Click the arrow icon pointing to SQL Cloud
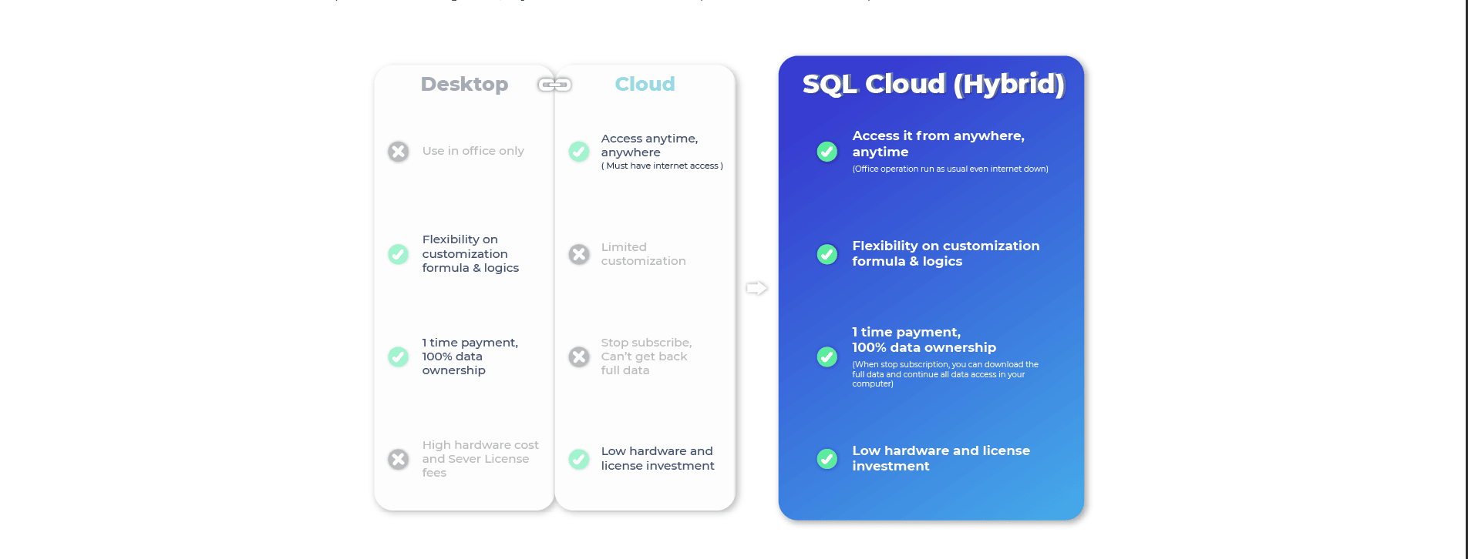This screenshot has height=559, width=1468. coord(756,288)
